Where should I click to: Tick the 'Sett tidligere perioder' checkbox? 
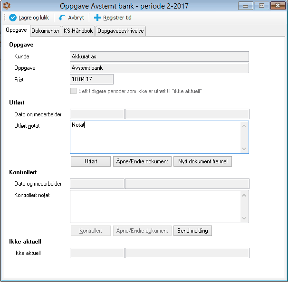pyautogui.click(x=73, y=91)
